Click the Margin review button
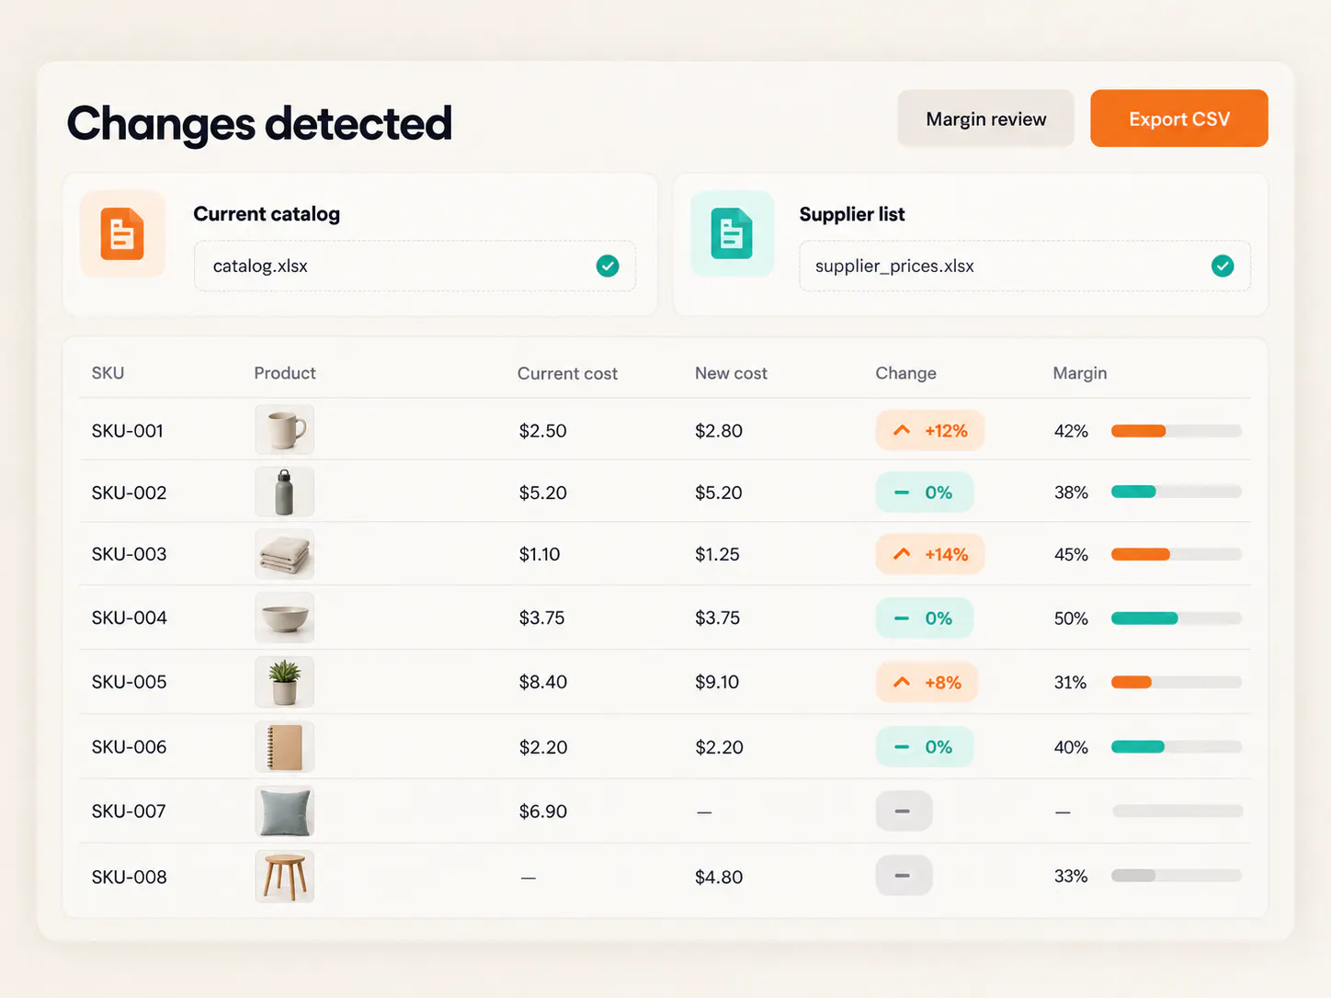 985,119
